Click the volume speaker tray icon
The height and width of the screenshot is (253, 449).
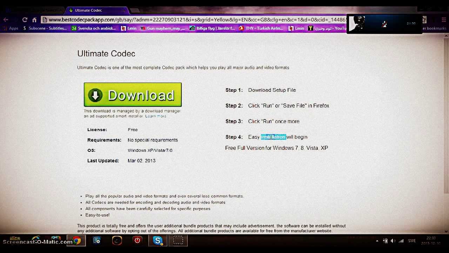(x=393, y=241)
